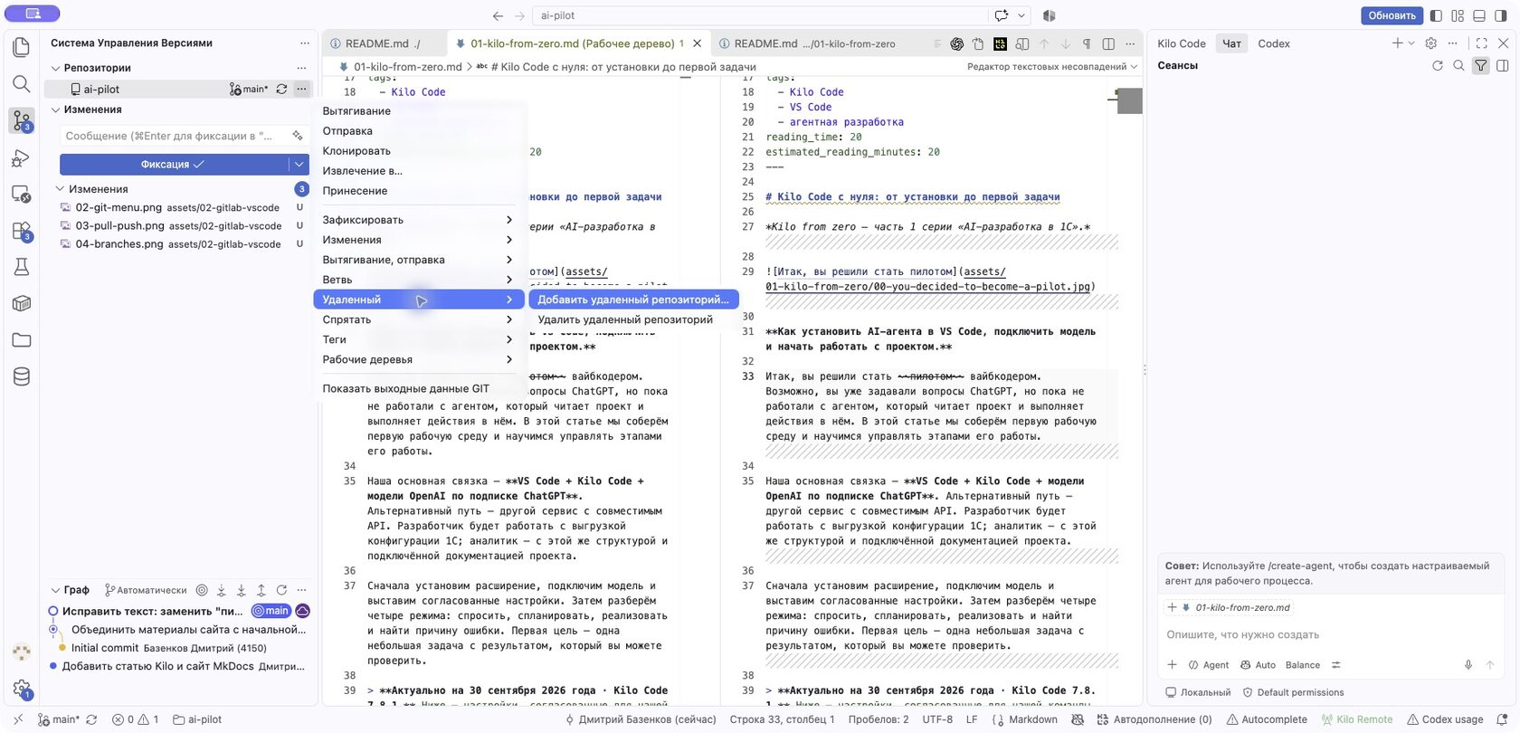1520x733 pixels.
Task: Collapse the Репозитории section
Action: point(55,68)
